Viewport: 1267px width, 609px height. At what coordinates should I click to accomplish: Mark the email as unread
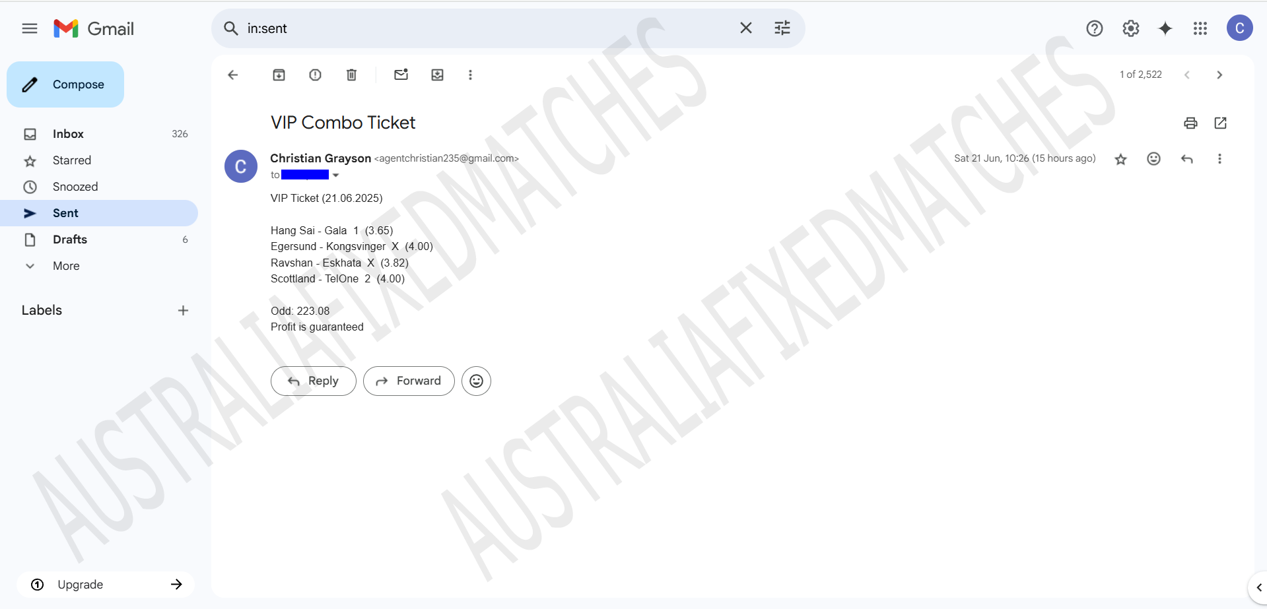[x=401, y=75]
